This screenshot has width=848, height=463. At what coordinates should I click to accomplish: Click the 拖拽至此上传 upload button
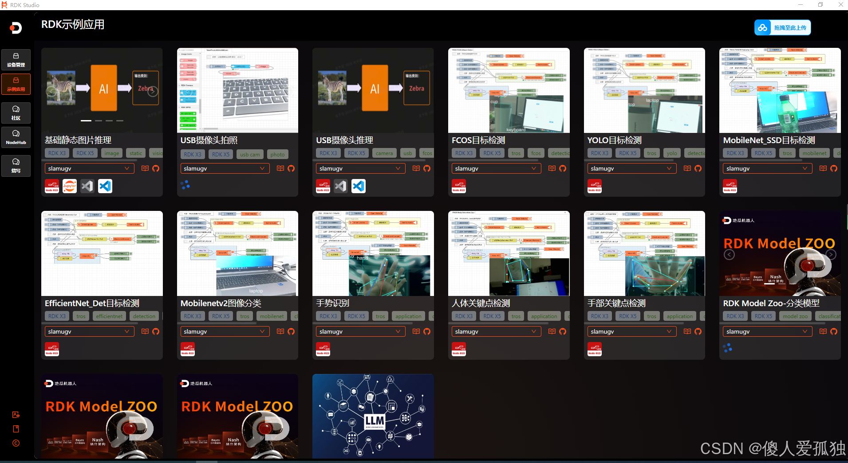click(x=782, y=27)
